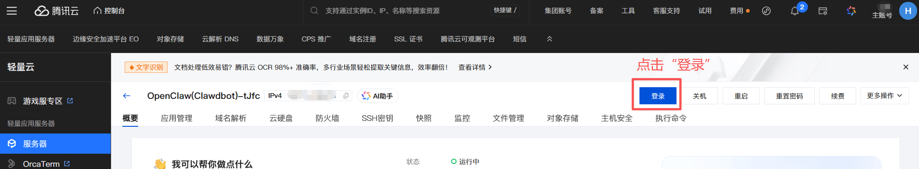Collapse the shortcut bar with double chevron
This screenshot has width=919, height=169.
tap(550, 39)
